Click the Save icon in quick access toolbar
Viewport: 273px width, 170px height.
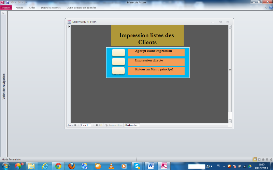[8, 2]
